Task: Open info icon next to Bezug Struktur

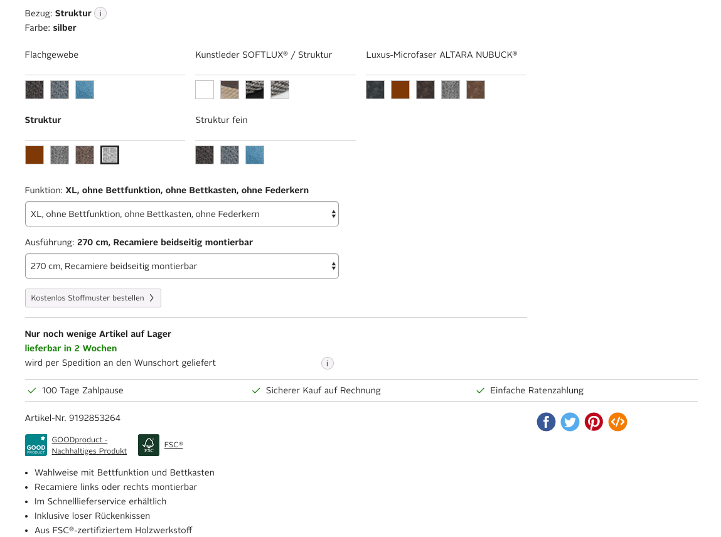Action: (x=100, y=13)
